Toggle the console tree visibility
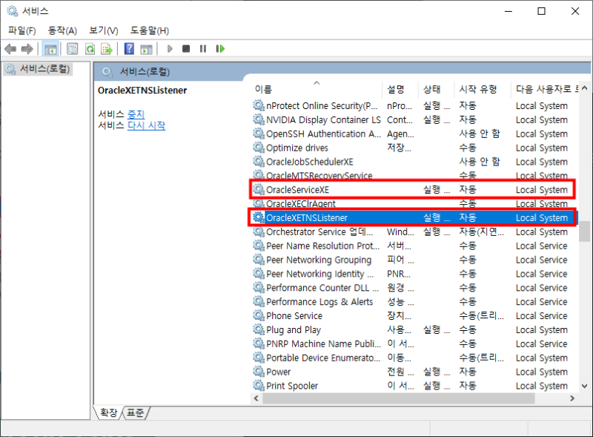The image size is (593, 437). point(51,48)
